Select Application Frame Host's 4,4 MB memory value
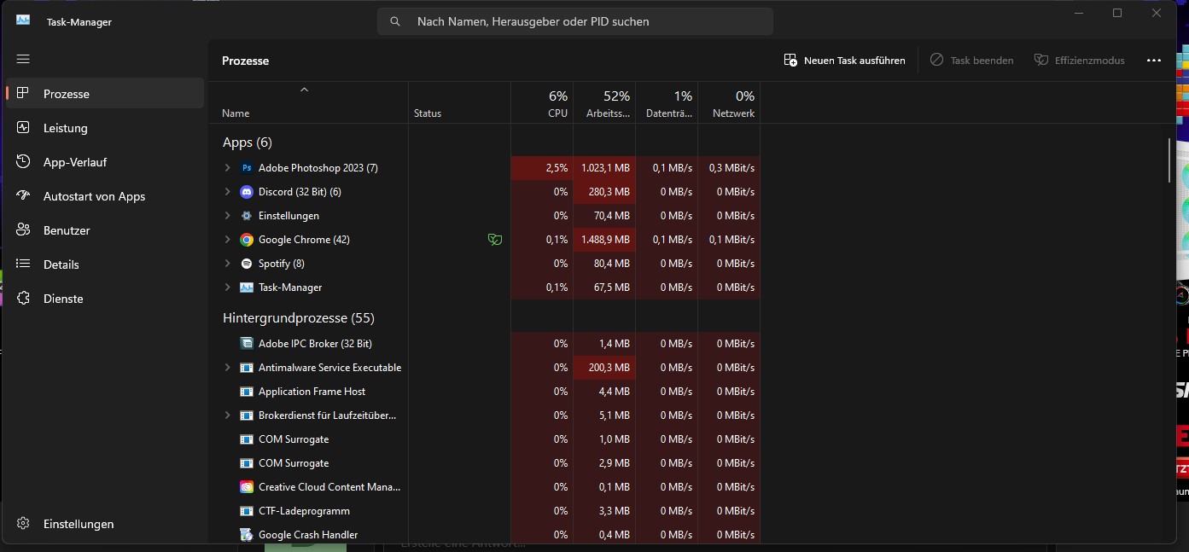The image size is (1189, 552). point(604,392)
